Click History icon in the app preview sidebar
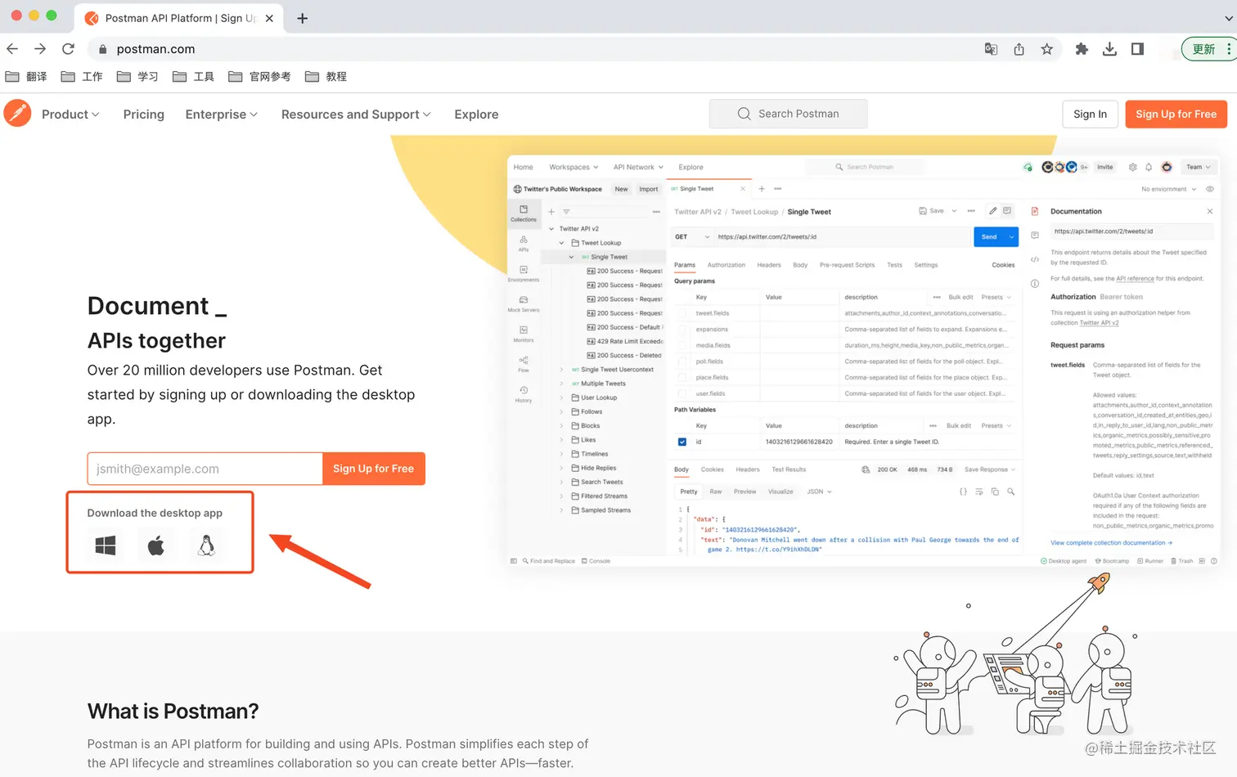 [x=524, y=394]
